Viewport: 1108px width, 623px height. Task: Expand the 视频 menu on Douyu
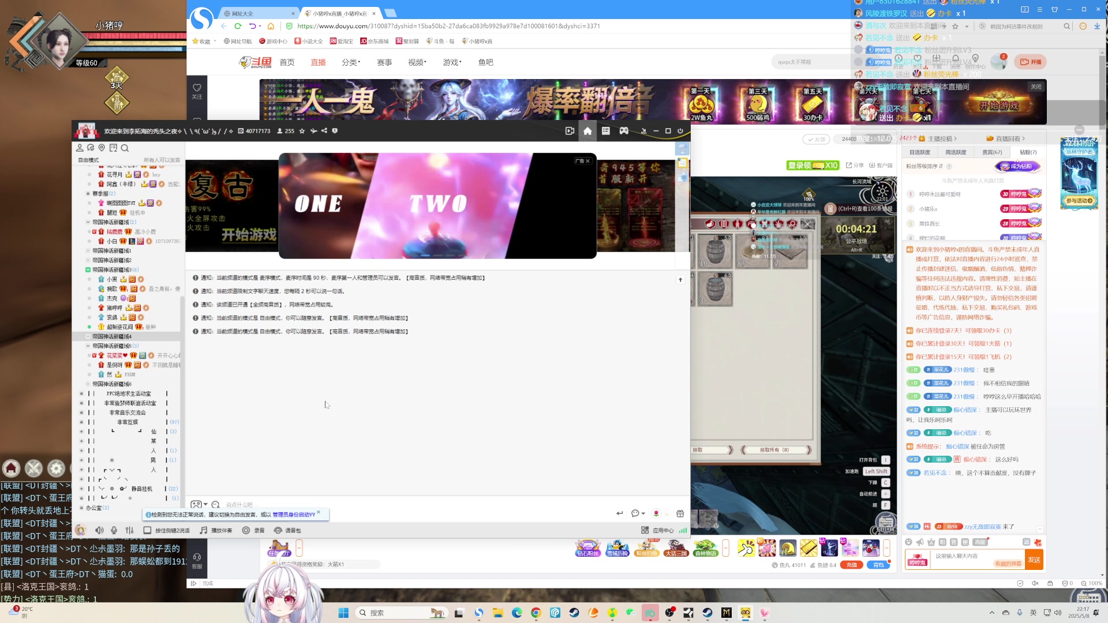pyautogui.click(x=417, y=62)
